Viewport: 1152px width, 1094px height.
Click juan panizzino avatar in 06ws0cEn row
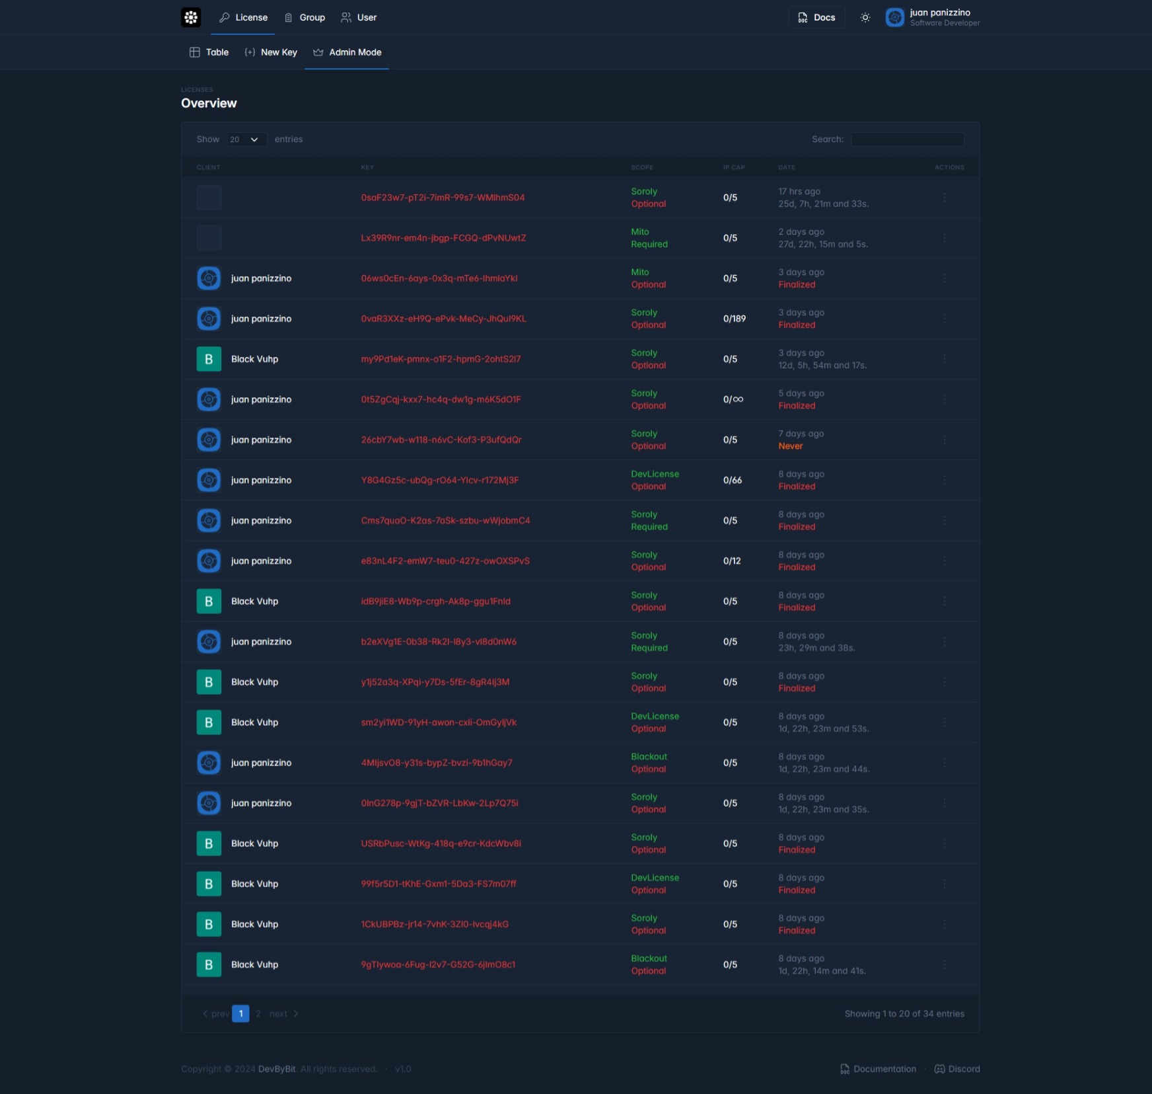coord(209,278)
